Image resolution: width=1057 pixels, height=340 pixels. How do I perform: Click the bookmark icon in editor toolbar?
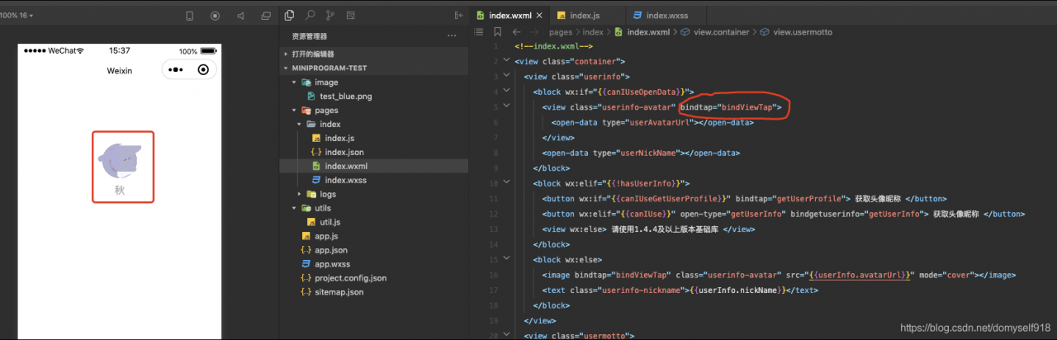pyautogui.click(x=497, y=32)
